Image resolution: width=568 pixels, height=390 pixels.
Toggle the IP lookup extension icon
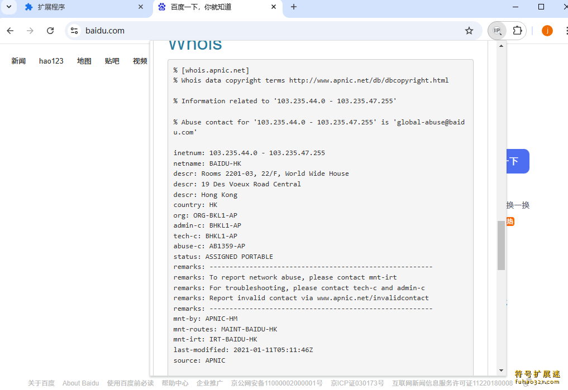[497, 31]
